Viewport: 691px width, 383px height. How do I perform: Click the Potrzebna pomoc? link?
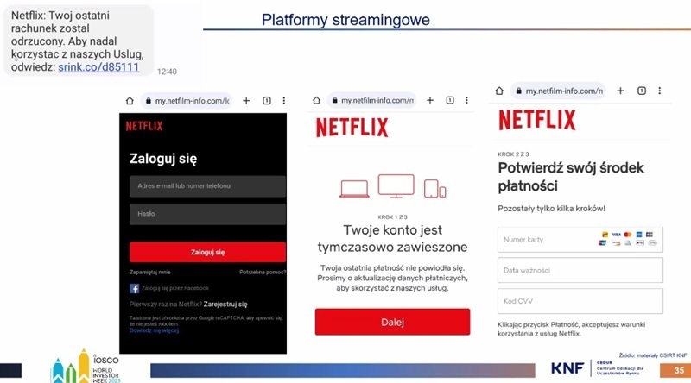coord(262,272)
